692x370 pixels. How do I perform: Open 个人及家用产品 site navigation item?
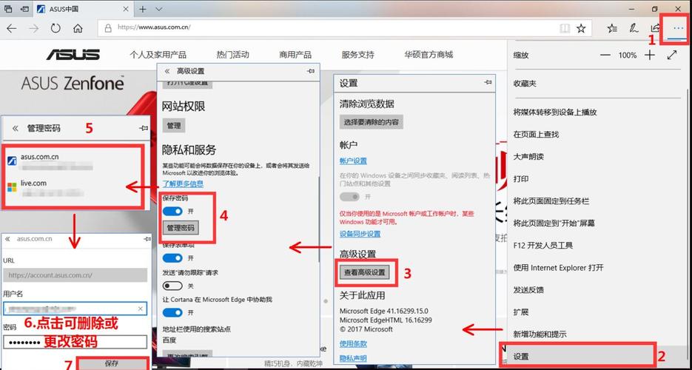pyautogui.click(x=158, y=55)
